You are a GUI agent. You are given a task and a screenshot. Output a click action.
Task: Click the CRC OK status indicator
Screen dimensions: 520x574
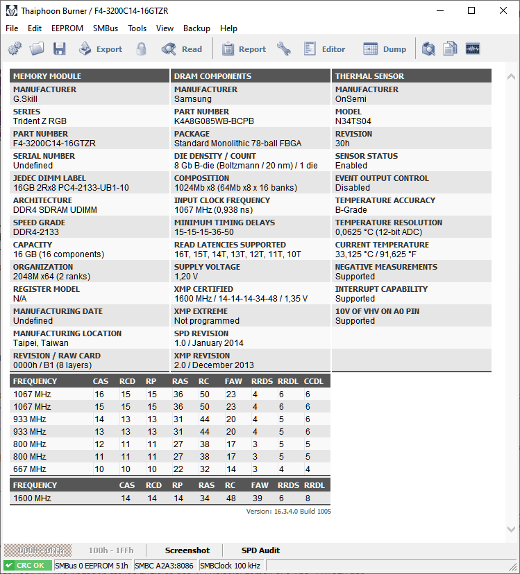tap(28, 566)
